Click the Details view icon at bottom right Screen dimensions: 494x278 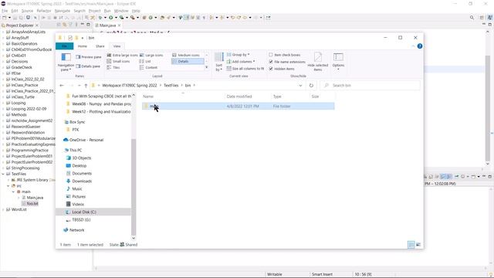[x=411, y=245]
